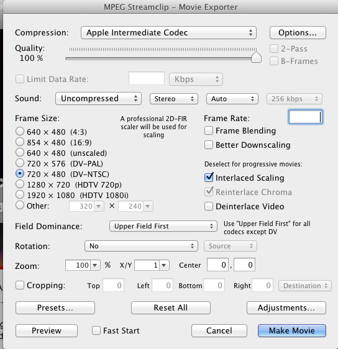Toggle the 2-Pass checkbox

(x=274, y=48)
